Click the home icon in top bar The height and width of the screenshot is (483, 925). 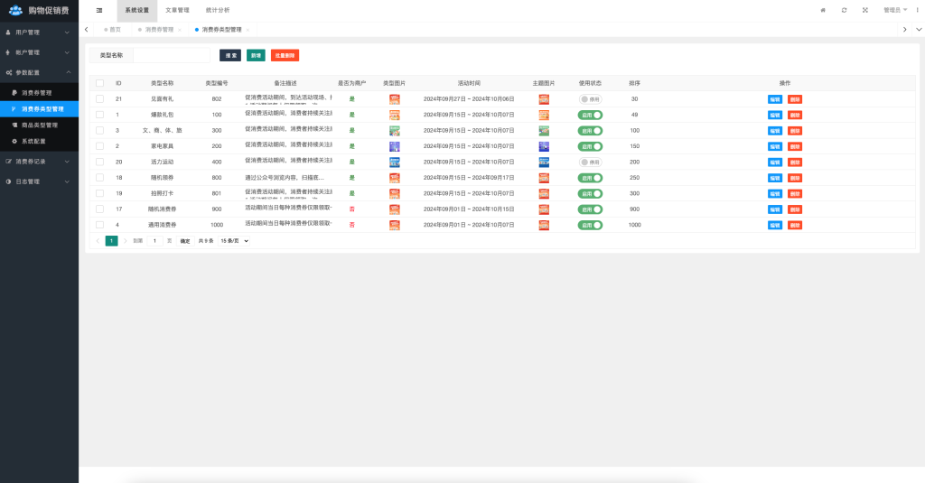[x=822, y=10]
